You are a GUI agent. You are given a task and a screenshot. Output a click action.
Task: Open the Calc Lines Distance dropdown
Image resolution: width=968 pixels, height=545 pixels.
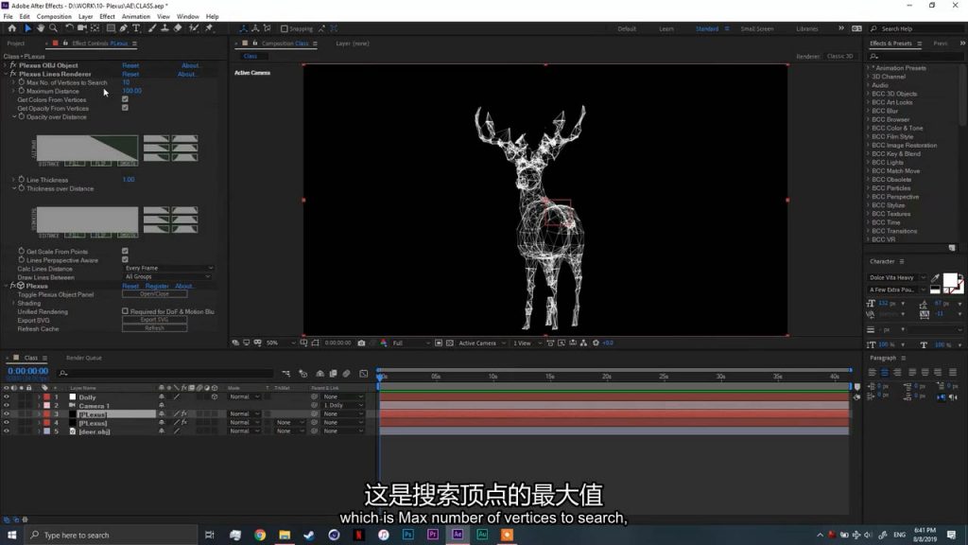pyautogui.click(x=168, y=268)
